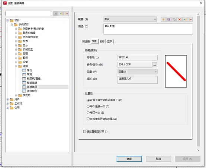This screenshot has width=206, height=168.
Task: Select 在每个独立的部分连接上 (O) option
Action: pyautogui.click(x=88, y=100)
